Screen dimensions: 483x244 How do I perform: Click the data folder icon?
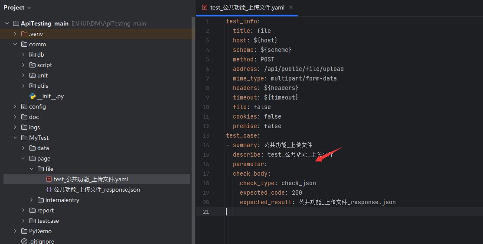[x=33, y=148]
